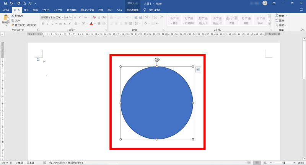Apply enclosed characters icon

[x=104, y=24]
